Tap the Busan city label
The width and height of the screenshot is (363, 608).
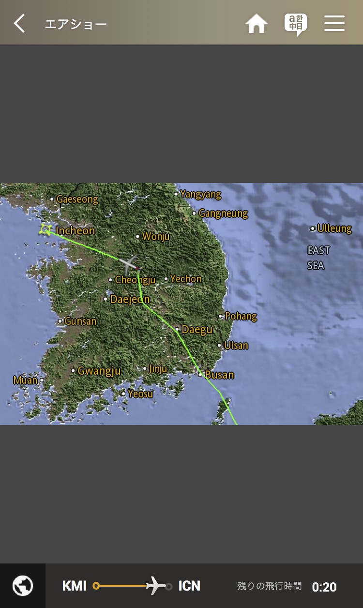pyautogui.click(x=219, y=375)
